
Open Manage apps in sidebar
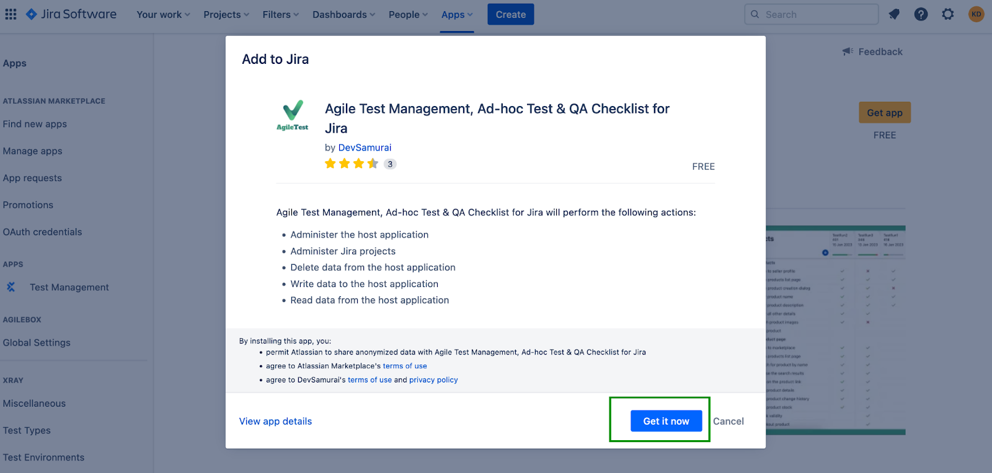(x=32, y=151)
